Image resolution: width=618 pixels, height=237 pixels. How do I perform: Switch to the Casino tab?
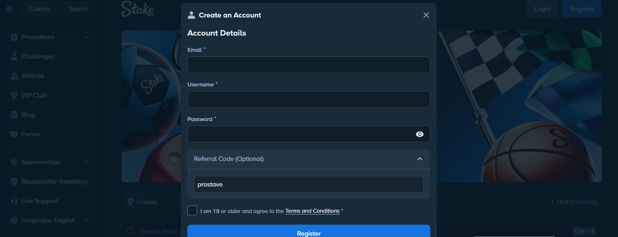click(x=39, y=9)
